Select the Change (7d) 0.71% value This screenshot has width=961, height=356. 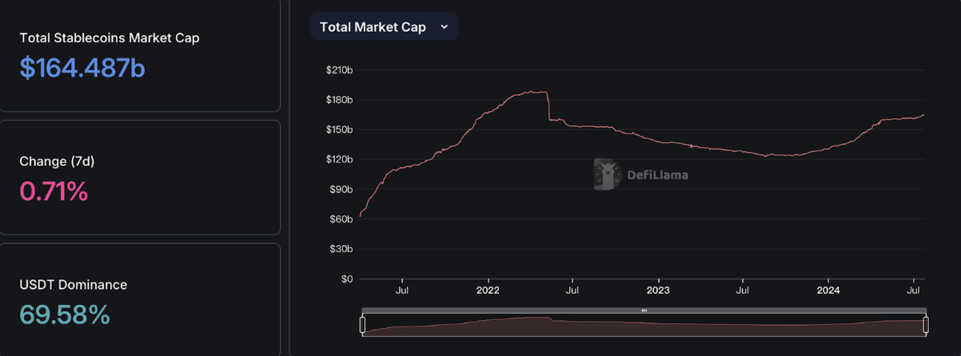pos(54,192)
